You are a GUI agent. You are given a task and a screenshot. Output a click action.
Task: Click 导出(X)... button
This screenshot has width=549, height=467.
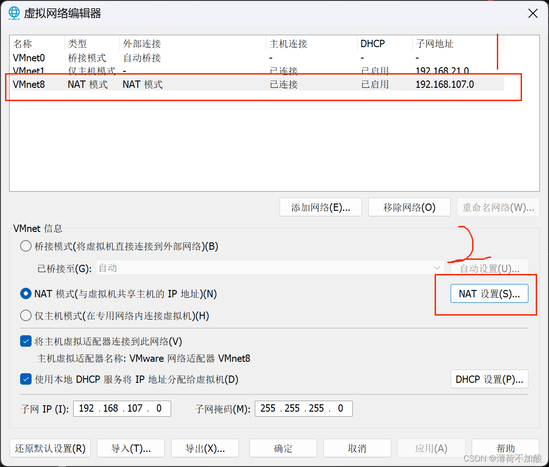[x=205, y=448]
